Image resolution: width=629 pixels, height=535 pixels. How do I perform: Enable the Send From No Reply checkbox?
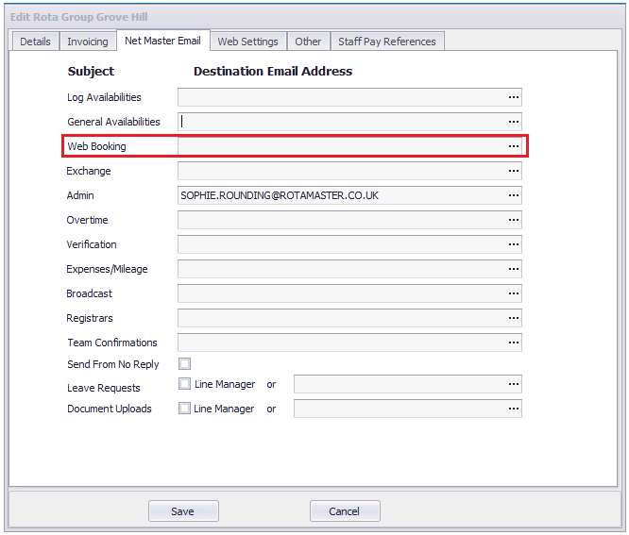click(185, 364)
